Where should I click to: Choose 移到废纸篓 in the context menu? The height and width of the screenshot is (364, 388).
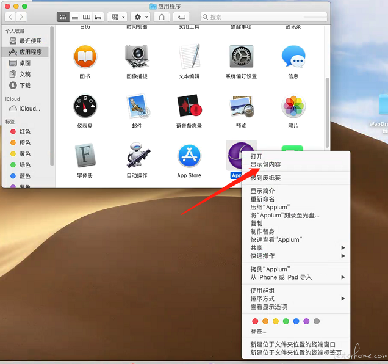pos(296,178)
